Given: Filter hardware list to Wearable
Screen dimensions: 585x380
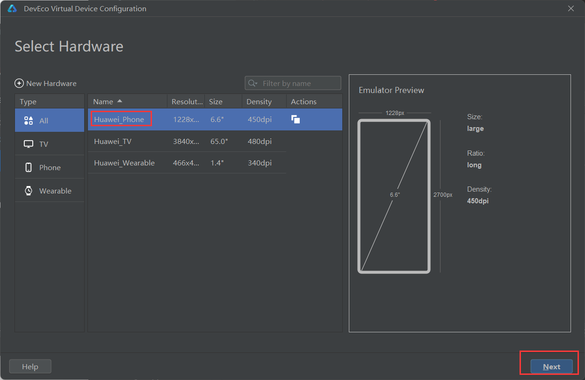Looking at the screenshot, I should point(50,191).
